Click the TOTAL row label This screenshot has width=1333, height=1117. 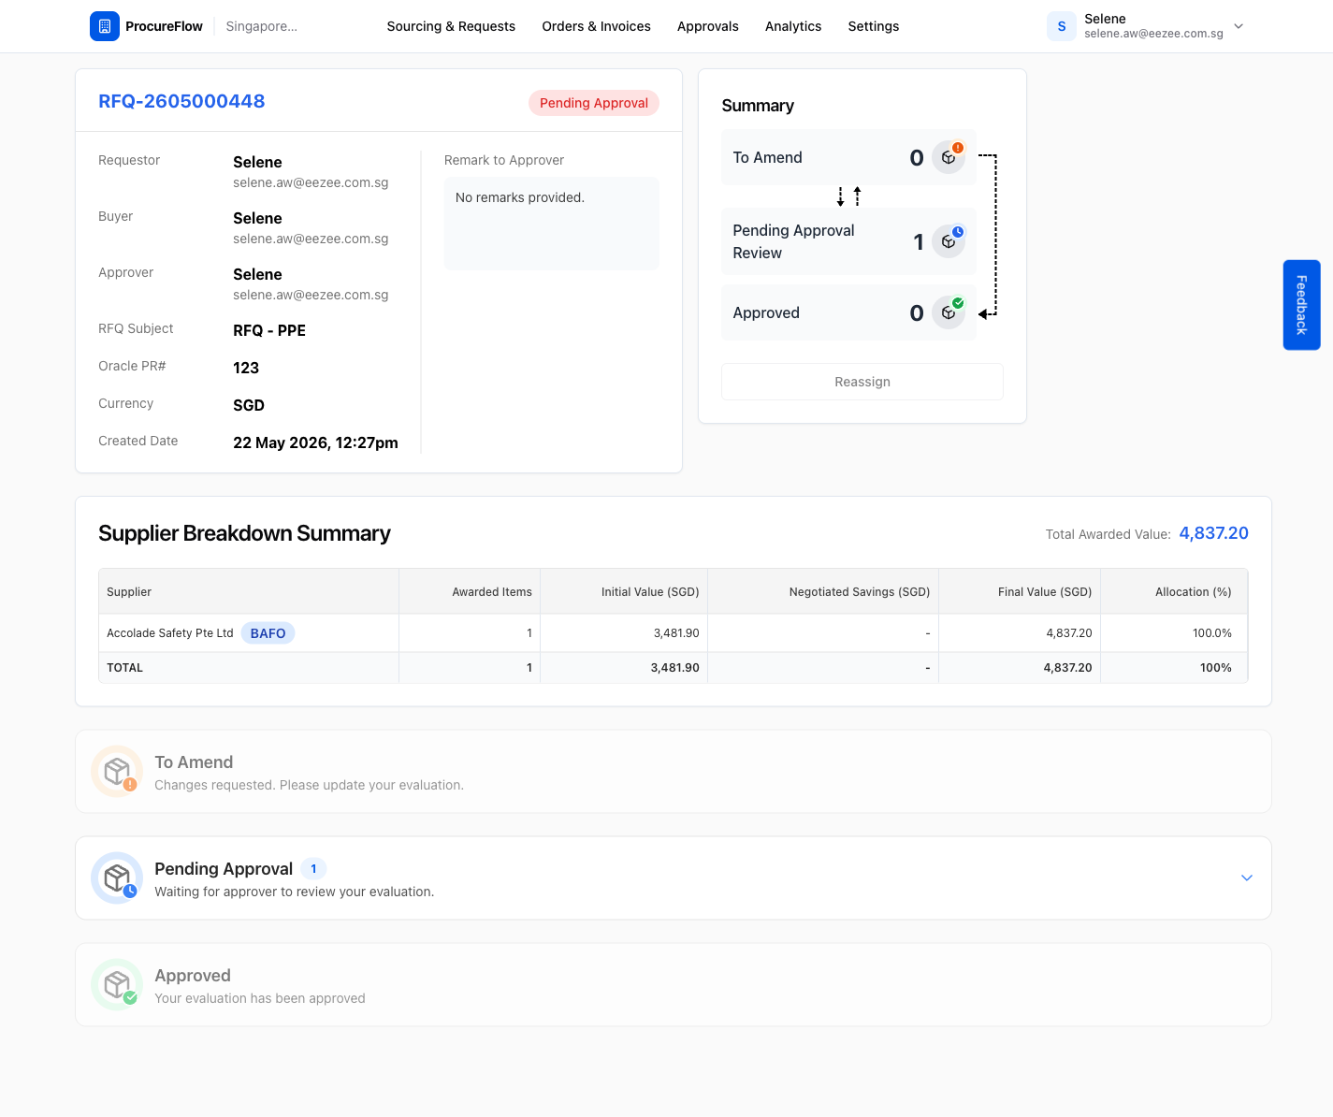125,668
